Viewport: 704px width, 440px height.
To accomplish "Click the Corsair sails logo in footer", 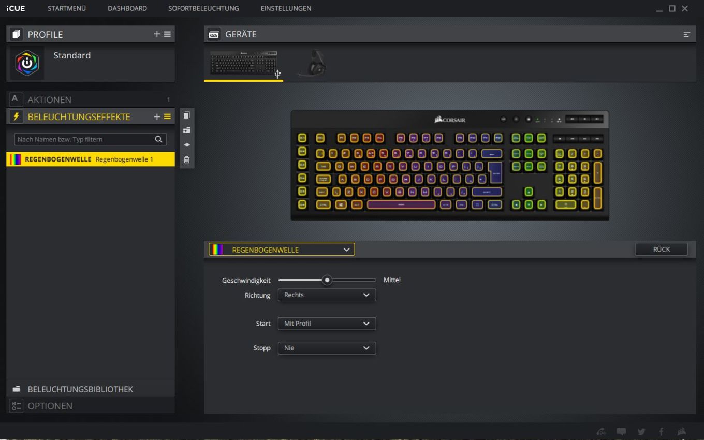I will click(x=682, y=431).
